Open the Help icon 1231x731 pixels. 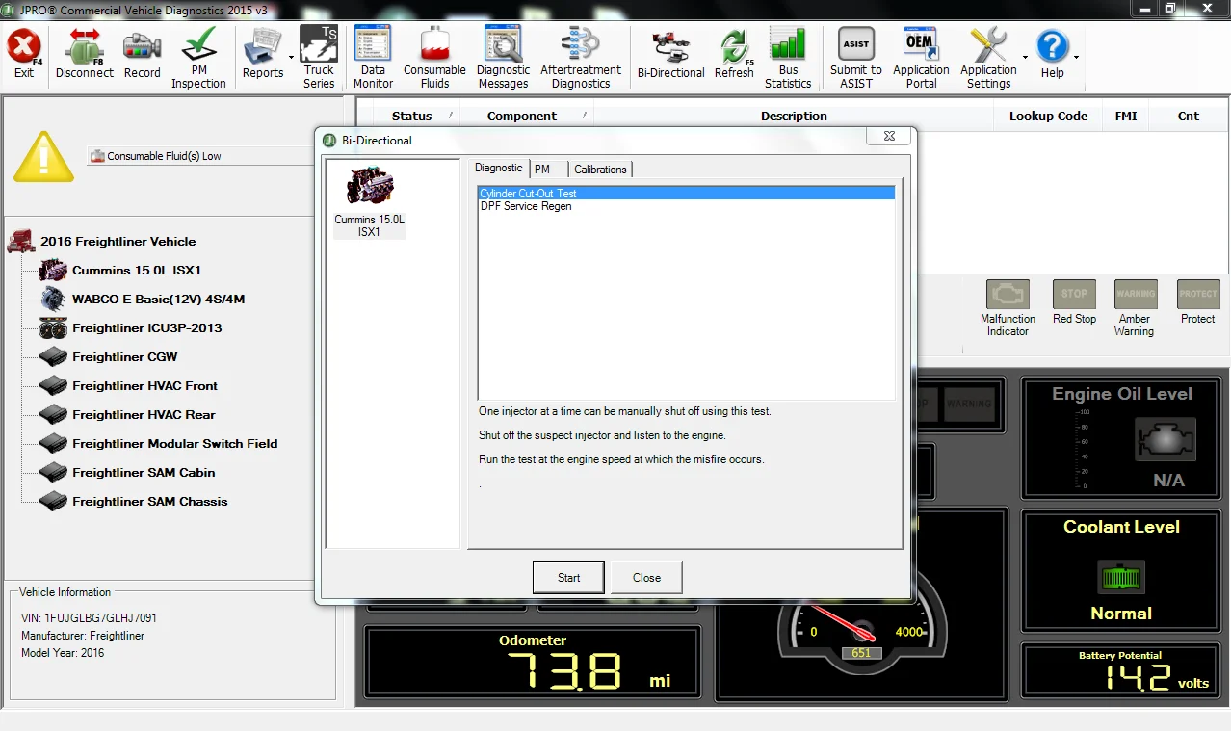coord(1052,55)
